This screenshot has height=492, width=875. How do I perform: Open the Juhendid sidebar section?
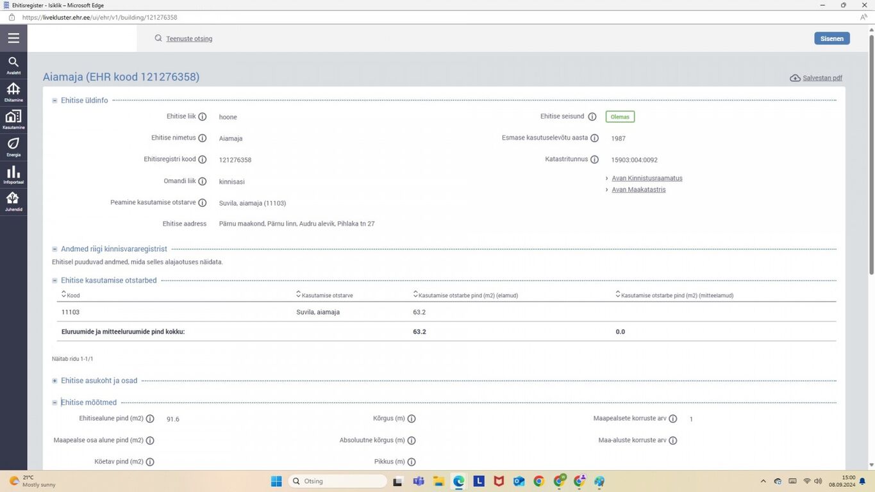click(x=13, y=201)
